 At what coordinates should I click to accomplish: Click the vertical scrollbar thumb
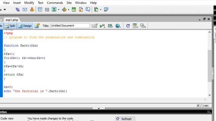click(210, 66)
